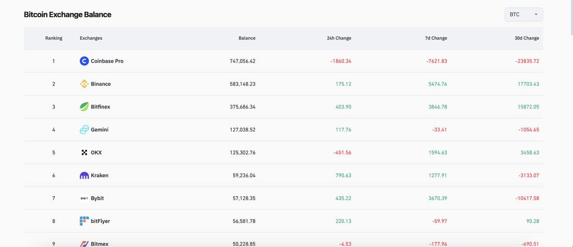Screen dimensions: 573x247
Task: Open the Coinbase Pro exchange name
Action: 107,61
